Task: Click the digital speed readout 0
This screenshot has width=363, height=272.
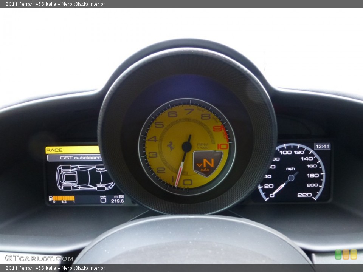Action: point(103,200)
